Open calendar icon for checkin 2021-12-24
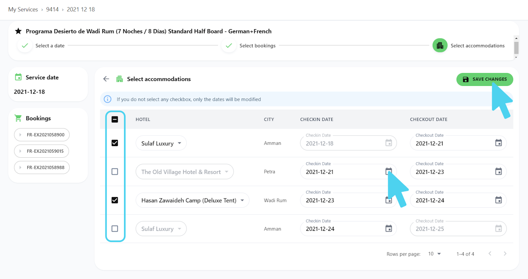Screen dimensions: 528x279 click(x=389, y=229)
